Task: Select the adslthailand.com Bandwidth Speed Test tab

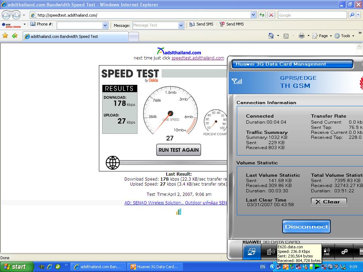Action: pos(76,36)
